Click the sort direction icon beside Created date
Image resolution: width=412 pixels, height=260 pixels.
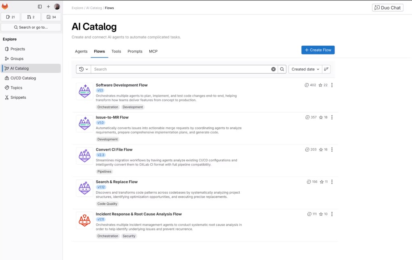click(x=326, y=69)
